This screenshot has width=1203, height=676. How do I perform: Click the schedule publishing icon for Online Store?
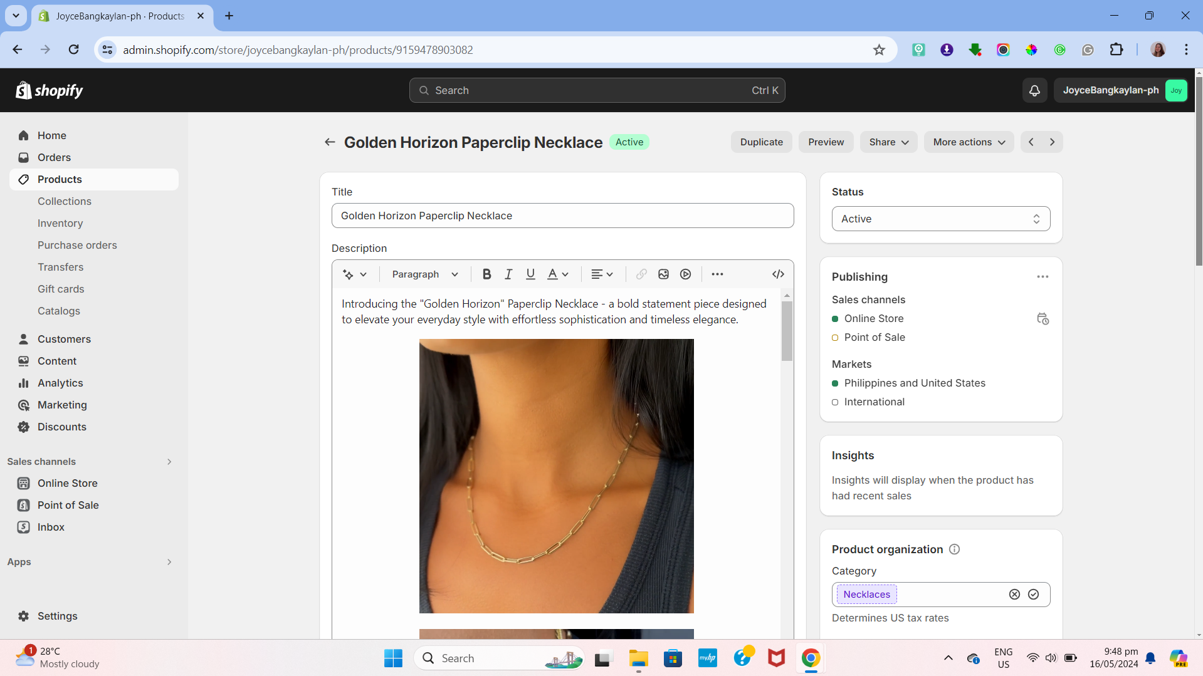1043,319
